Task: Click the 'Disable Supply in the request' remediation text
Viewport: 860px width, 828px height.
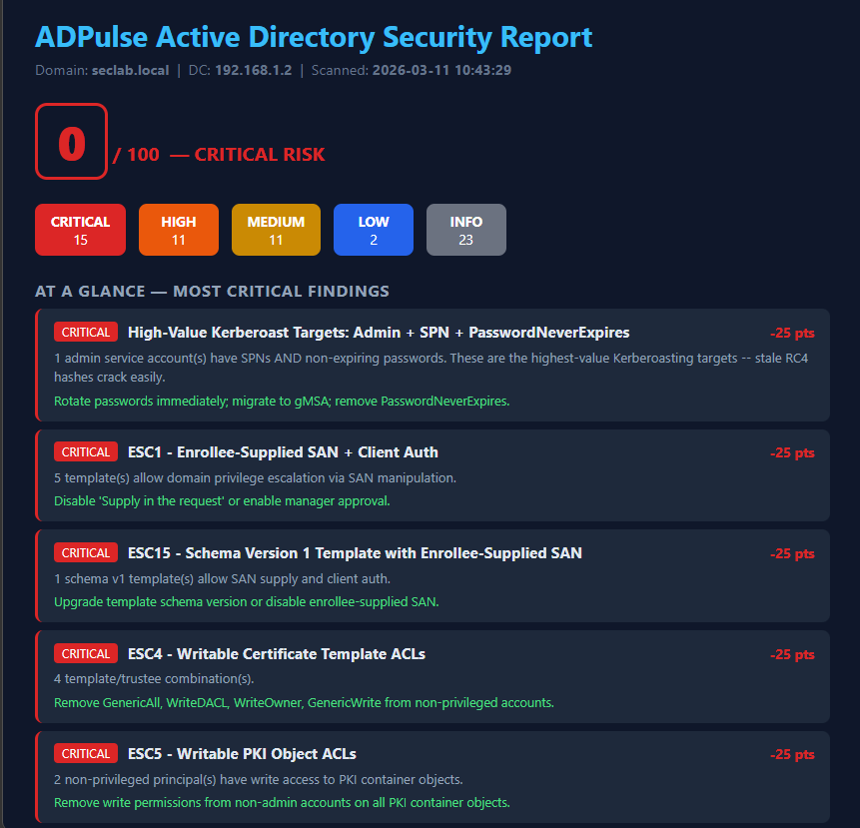Action: (222, 501)
